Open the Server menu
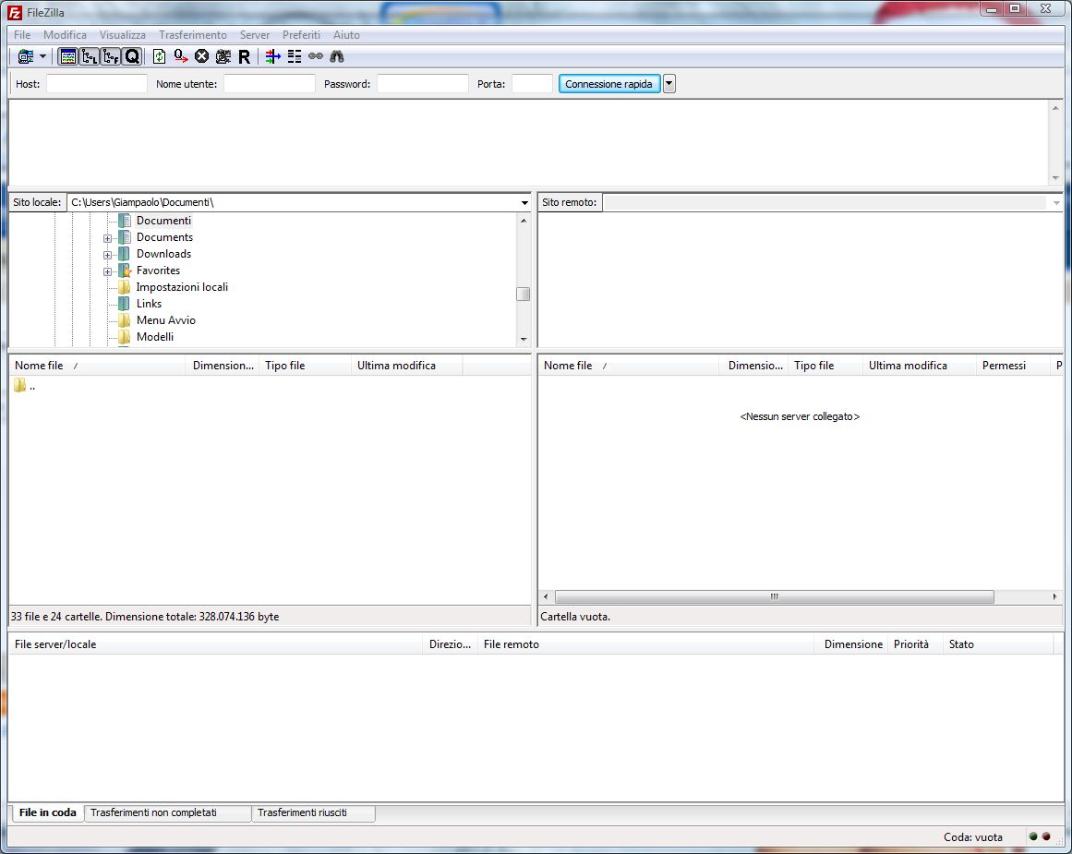Viewport: 1072px width, 854px height. pos(254,35)
